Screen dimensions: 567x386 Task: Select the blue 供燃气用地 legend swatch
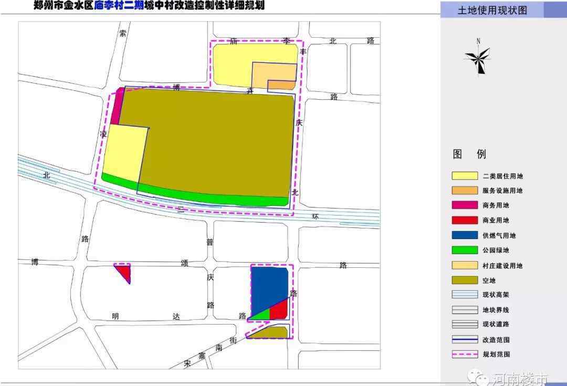pos(465,236)
